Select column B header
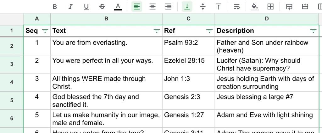This screenshot has width=322, height=133. [x=106, y=19]
